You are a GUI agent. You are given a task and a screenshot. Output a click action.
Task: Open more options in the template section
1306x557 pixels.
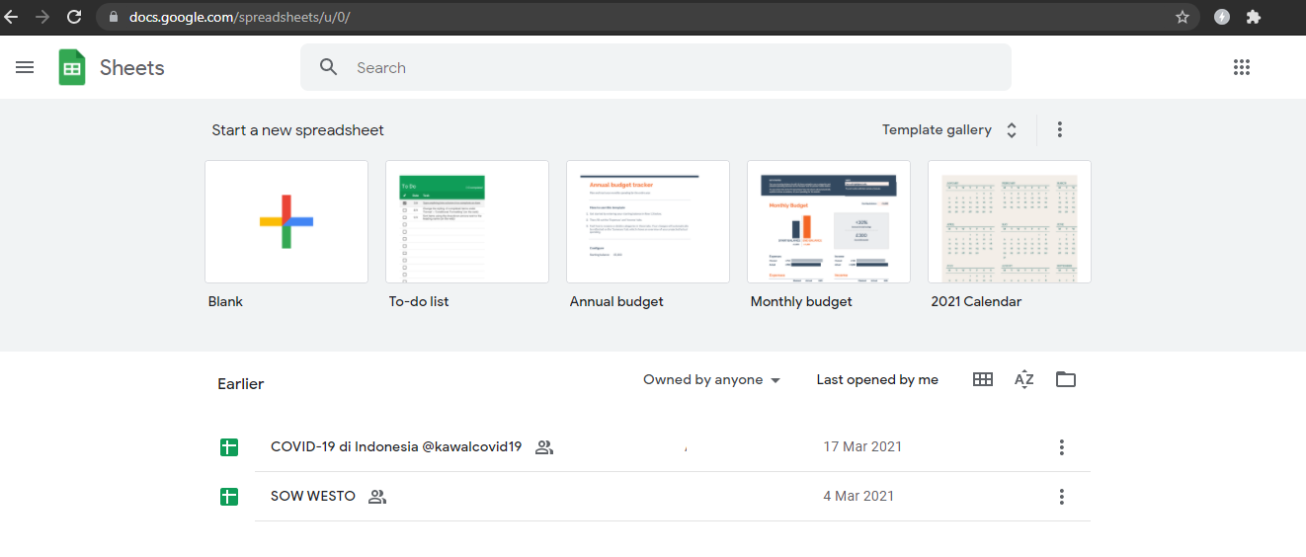pos(1060,129)
